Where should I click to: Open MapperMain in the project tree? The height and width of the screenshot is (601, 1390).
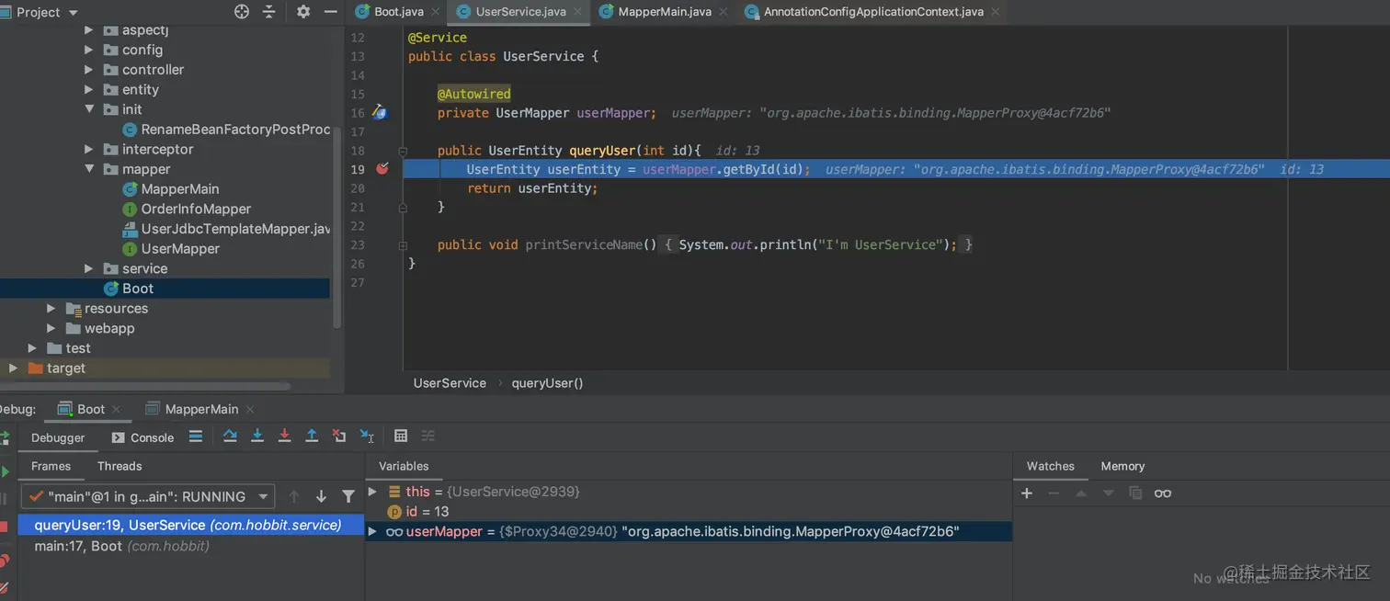tap(171, 189)
